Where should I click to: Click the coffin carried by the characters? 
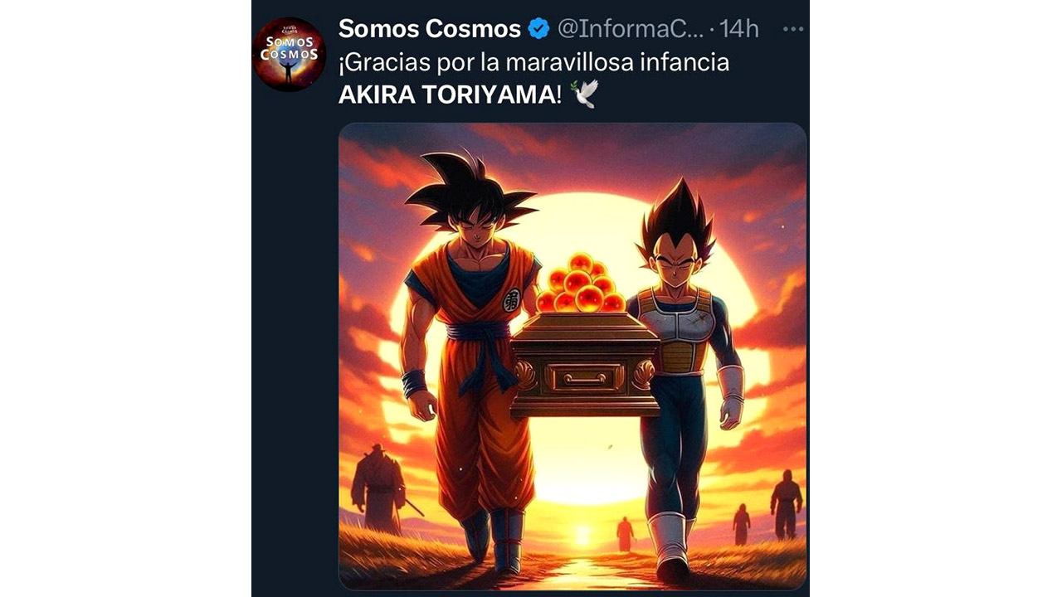pyautogui.click(x=585, y=367)
